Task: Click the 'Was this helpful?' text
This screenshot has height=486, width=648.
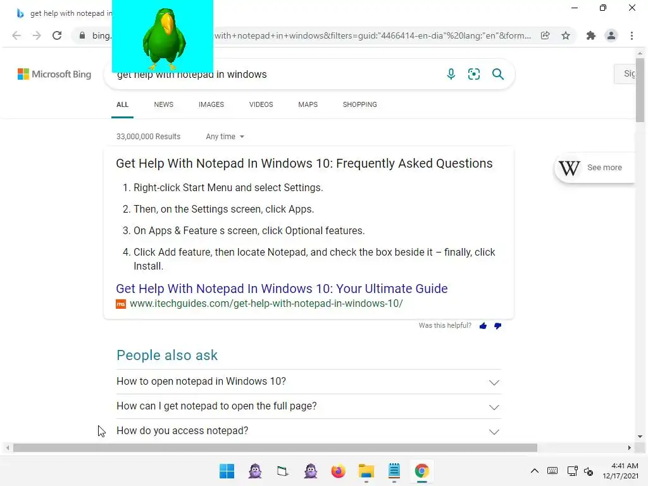Action: (445, 326)
